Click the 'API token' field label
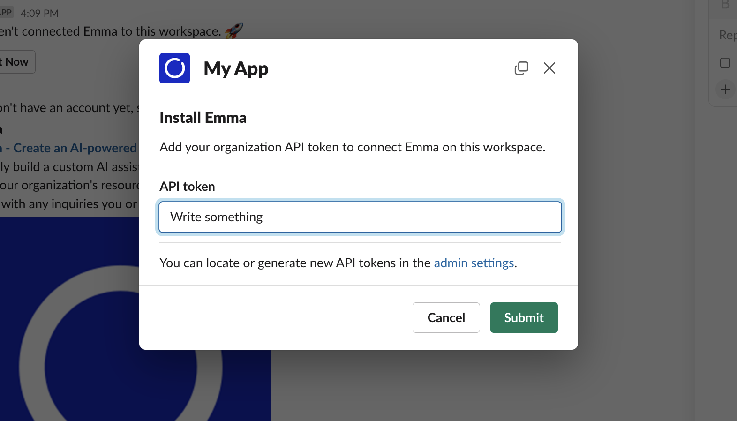737x421 pixels. (x=187, y=187)
